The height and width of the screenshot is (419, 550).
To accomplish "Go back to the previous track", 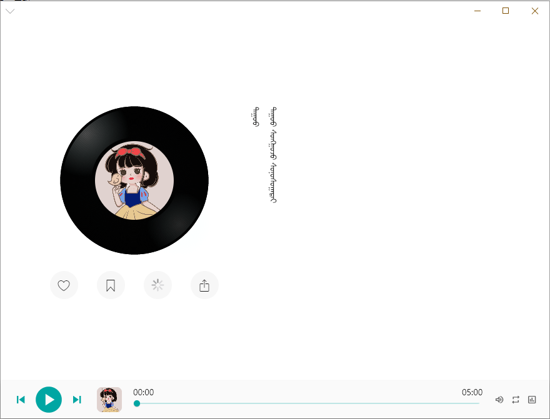I will [21, 400].
